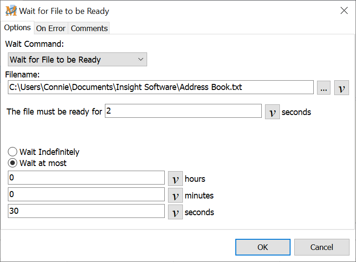The image size is (356, 262).
Task: Select the Options tab
Action: coord(17,28)
